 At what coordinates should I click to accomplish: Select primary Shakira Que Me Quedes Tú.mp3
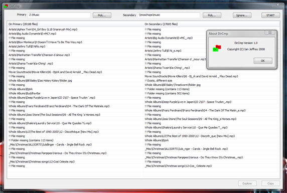click(50, 123)
